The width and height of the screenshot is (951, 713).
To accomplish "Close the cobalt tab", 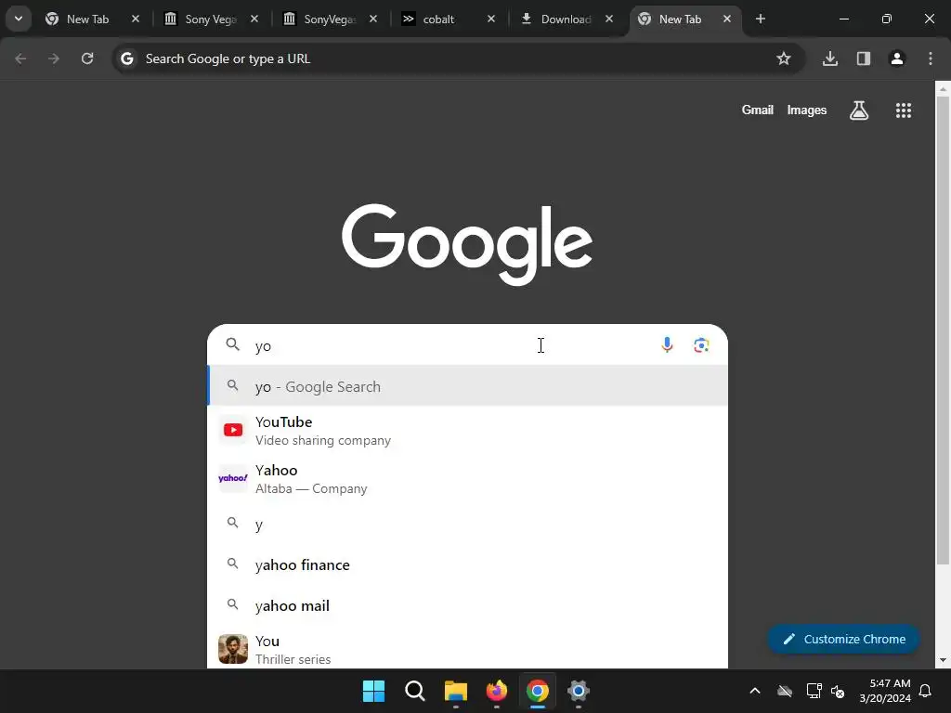I will click(x=491, y=19).
